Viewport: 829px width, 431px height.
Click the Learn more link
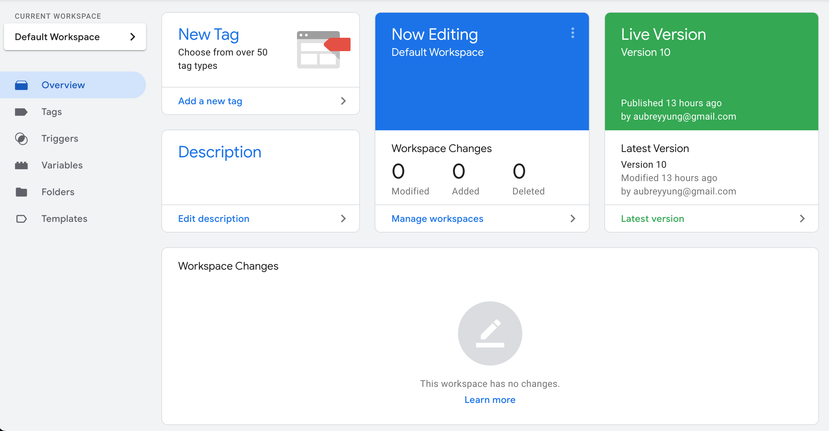click(490, 400)
